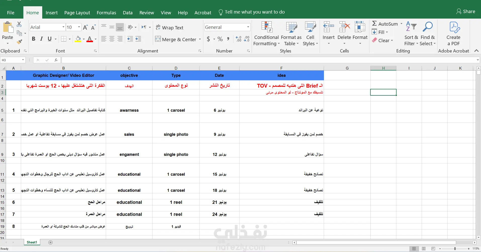Switch to the Data tab

point(128,13)
